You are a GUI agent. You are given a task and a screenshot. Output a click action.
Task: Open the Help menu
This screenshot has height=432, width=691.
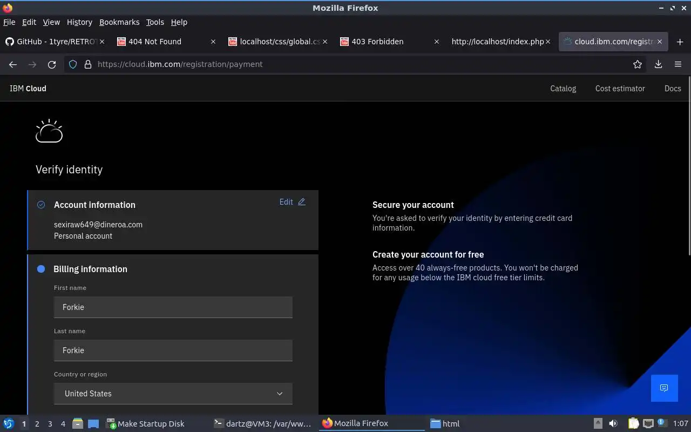coord(179,22)
